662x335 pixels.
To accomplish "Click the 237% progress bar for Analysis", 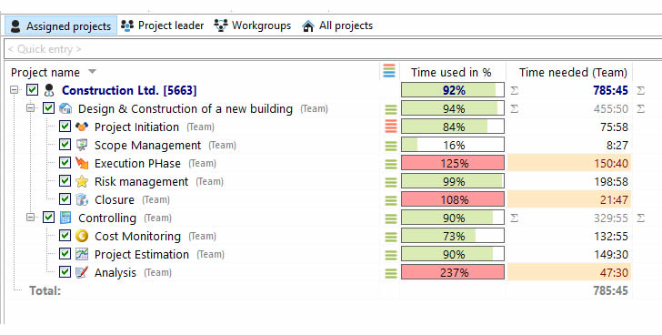I will (453, 272).
